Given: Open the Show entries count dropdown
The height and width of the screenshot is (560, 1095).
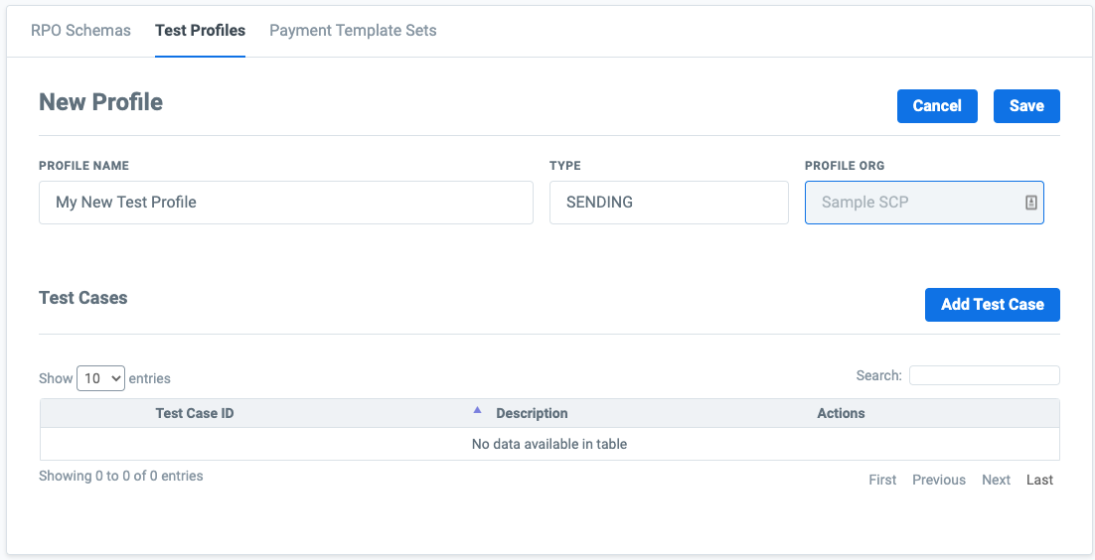Looking at the screenshot, I should [101, 378].
